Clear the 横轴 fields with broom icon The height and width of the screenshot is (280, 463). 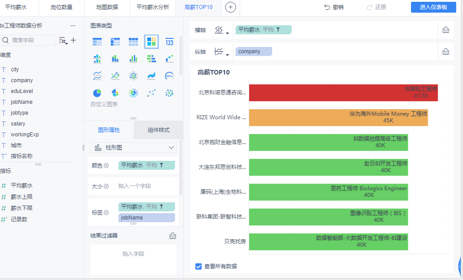pos(445,30)
